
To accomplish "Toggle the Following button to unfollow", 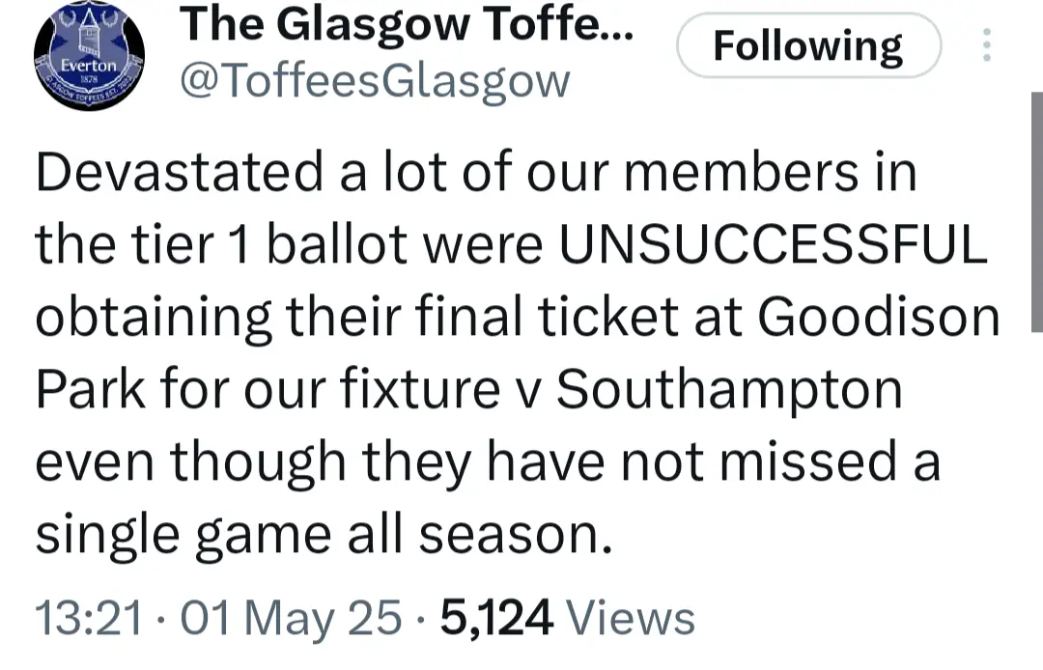I will [808, 45].
